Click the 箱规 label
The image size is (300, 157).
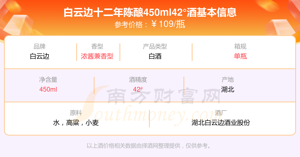coord(240,46)
